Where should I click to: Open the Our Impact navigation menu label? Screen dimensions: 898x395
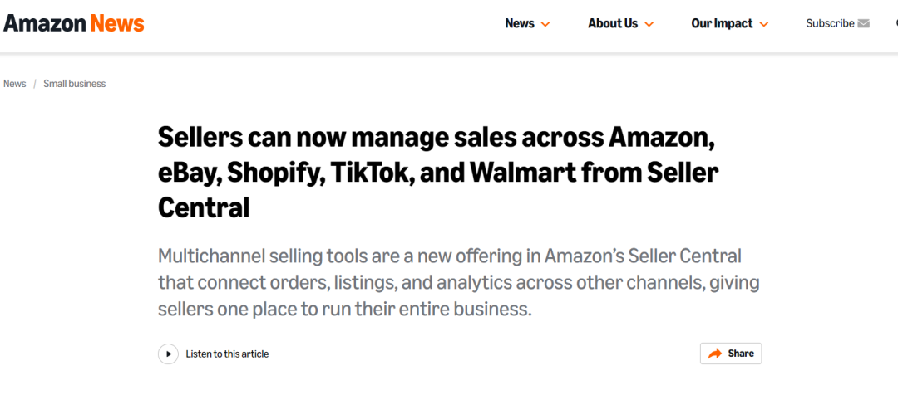tap(723, 23)
